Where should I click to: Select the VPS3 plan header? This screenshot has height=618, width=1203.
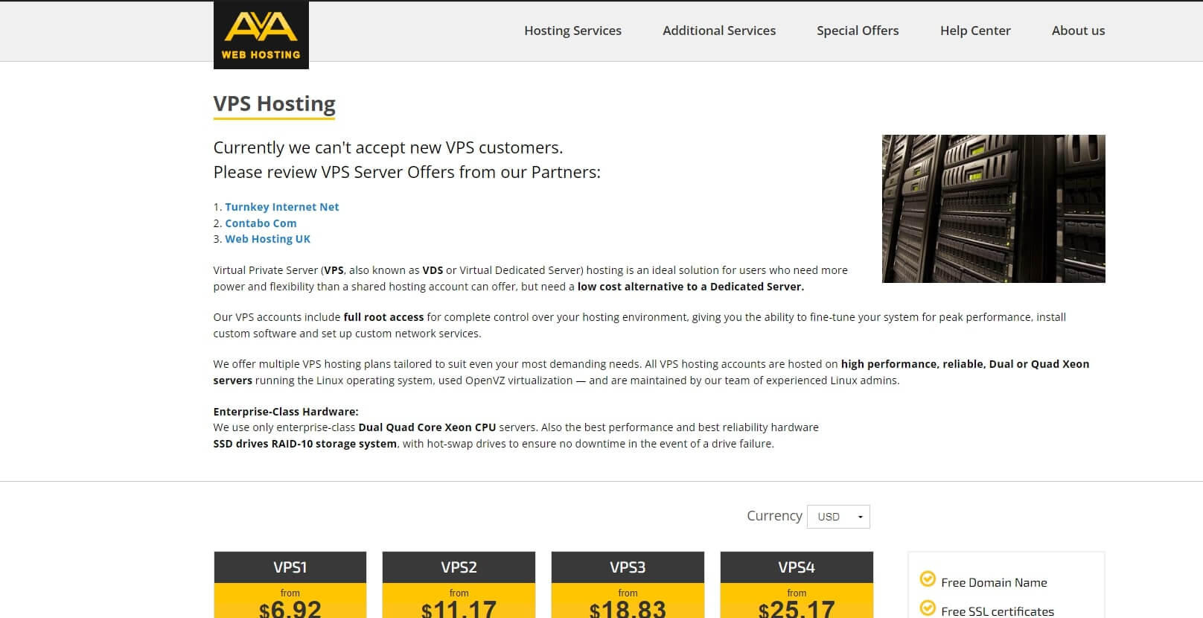[628, 567]
